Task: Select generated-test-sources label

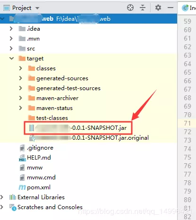Action: 68,88
